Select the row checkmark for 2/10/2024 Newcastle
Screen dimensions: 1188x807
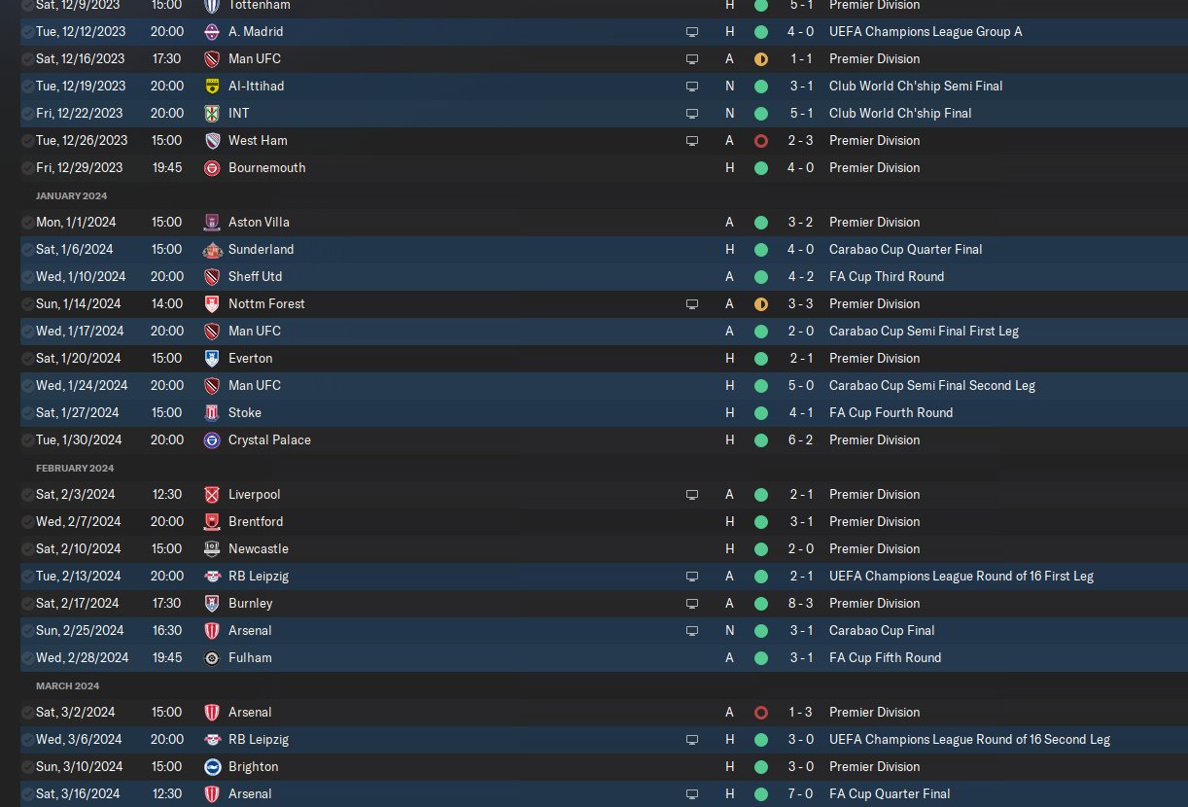[27, 549]
